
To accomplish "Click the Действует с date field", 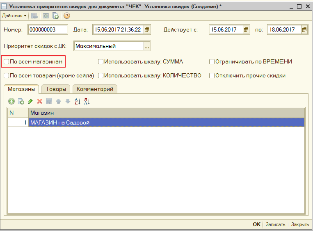I will pyautogui.click(x=226, y=30).
